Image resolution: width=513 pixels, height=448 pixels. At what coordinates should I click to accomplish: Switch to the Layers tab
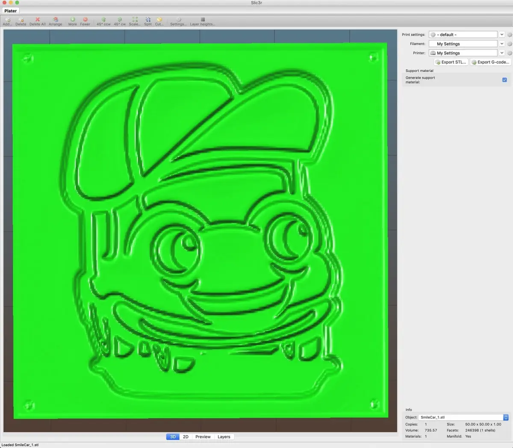point(224,437)
